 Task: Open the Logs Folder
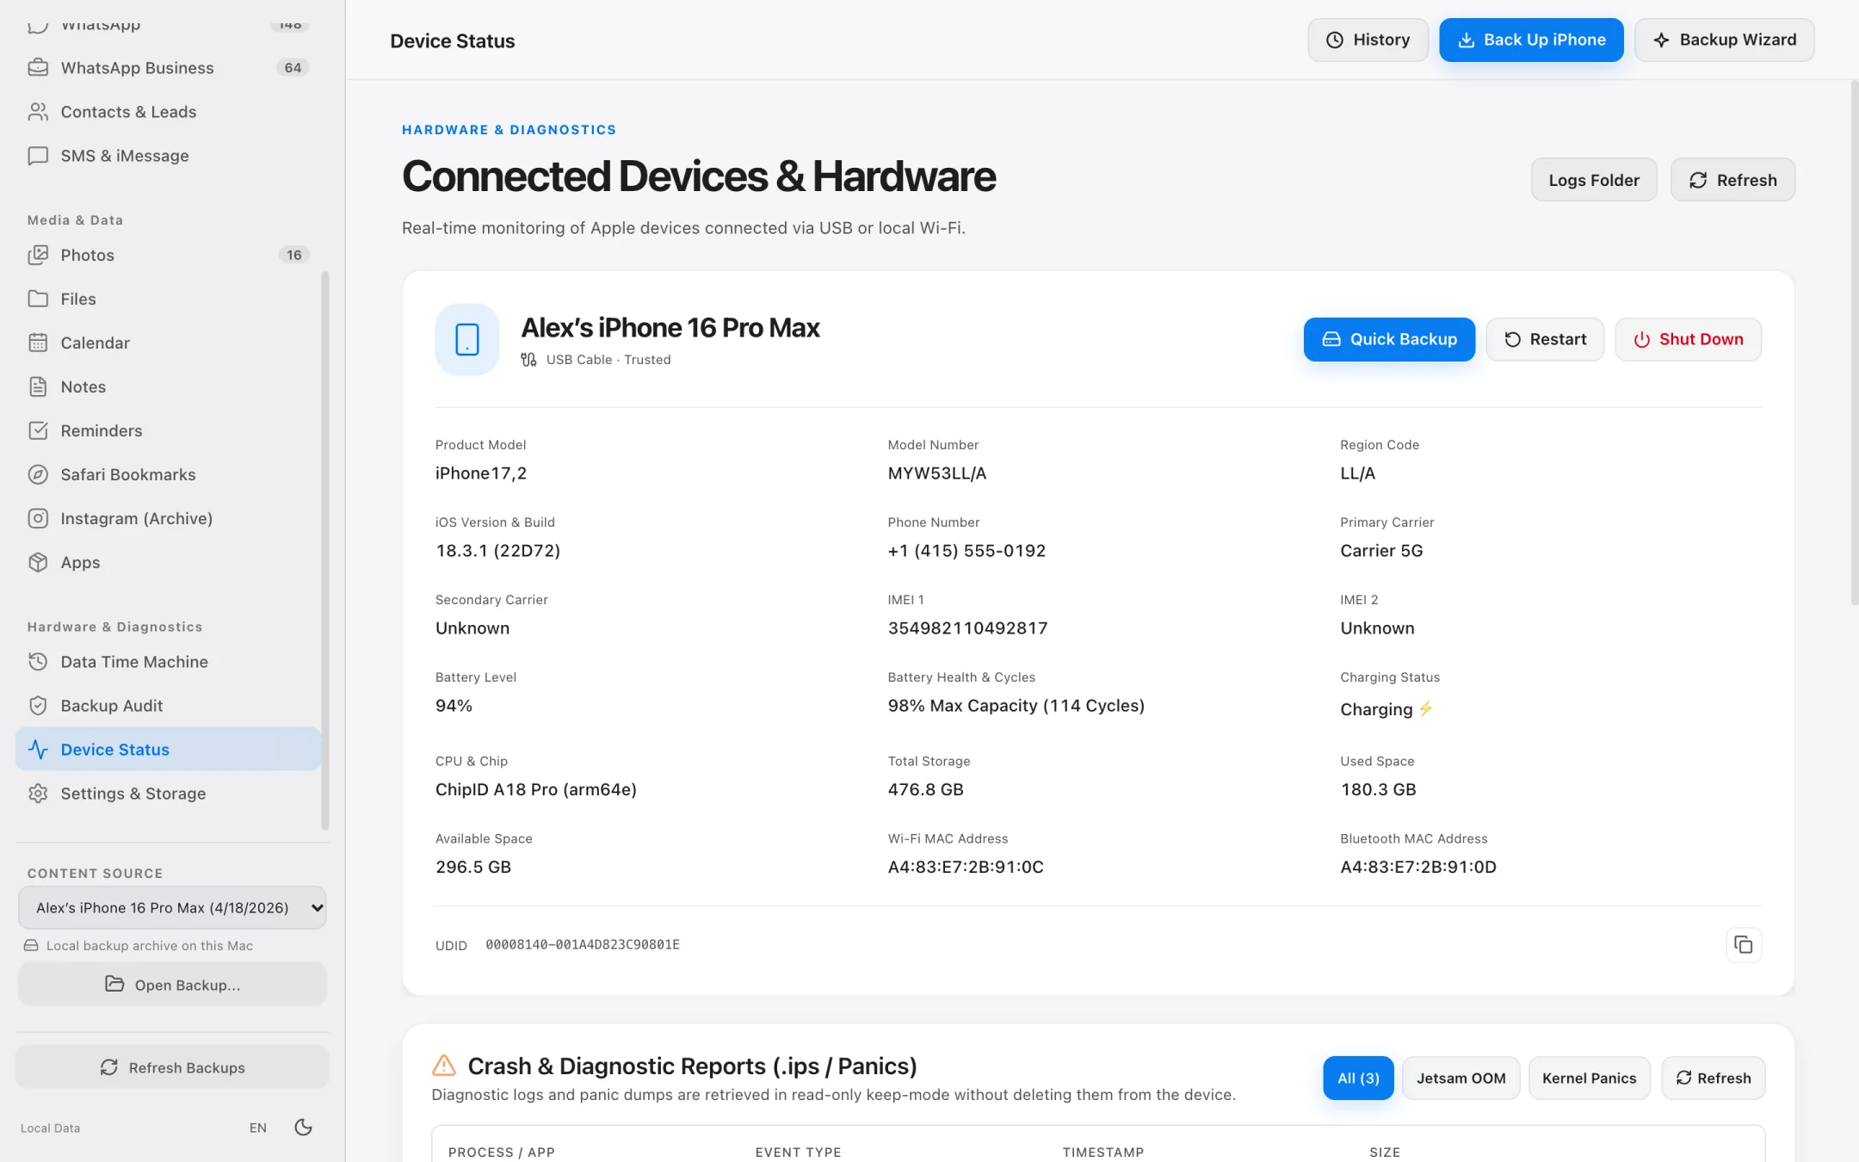(x=1594, y=180)
